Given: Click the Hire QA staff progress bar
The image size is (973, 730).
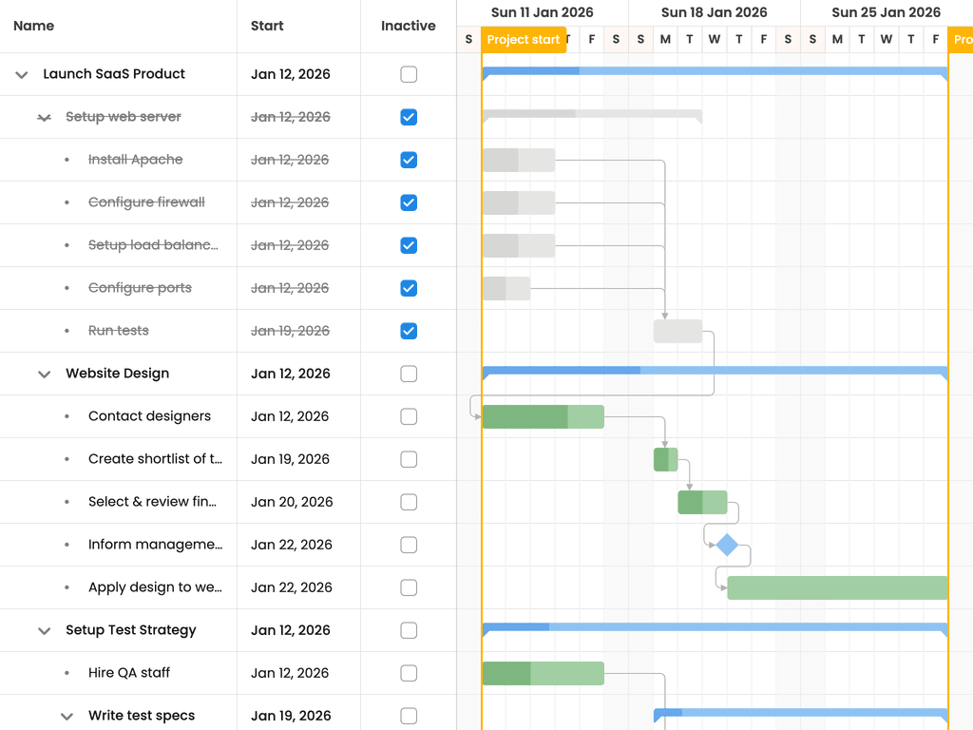Looking at the screenshot, I should (x=543, y=674).
